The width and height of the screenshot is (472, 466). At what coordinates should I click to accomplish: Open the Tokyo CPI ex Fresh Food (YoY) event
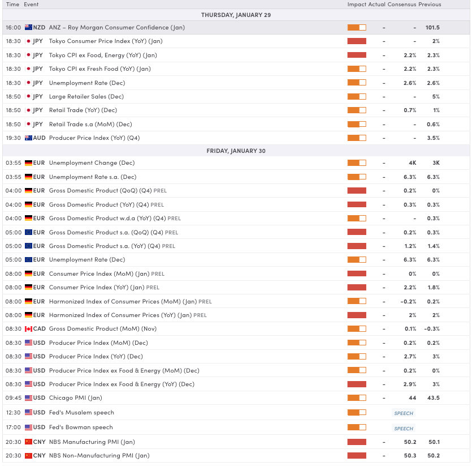100,69
